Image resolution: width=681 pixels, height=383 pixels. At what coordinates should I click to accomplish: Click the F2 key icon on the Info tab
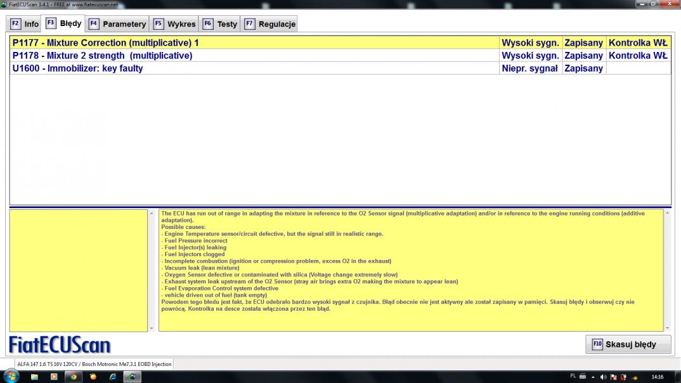click(x=15, y=23)
